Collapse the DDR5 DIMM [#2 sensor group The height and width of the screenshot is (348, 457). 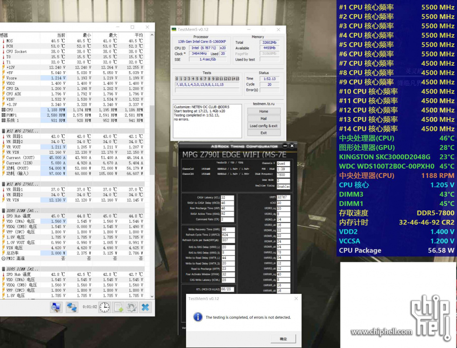pyautogui.click(x=4, y=269)
